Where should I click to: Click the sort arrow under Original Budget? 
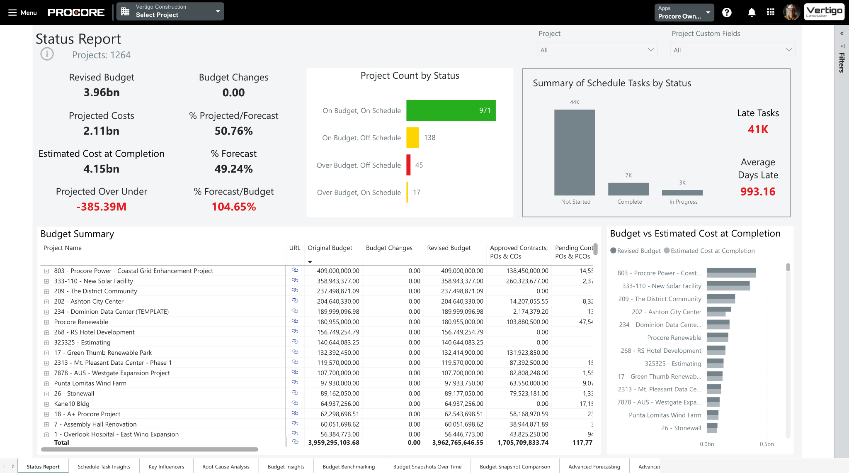coord(310,262)
